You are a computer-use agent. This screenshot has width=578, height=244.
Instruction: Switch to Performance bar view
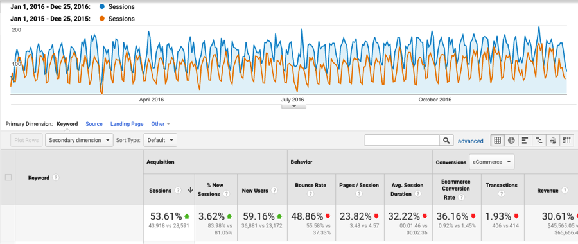525,140
